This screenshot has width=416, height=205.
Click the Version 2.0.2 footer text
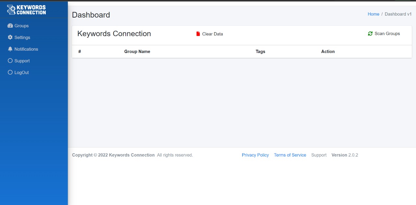[345, 155]
